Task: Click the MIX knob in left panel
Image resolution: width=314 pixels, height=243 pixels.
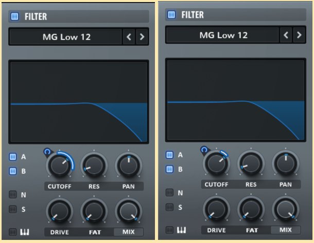Action: 129,211
